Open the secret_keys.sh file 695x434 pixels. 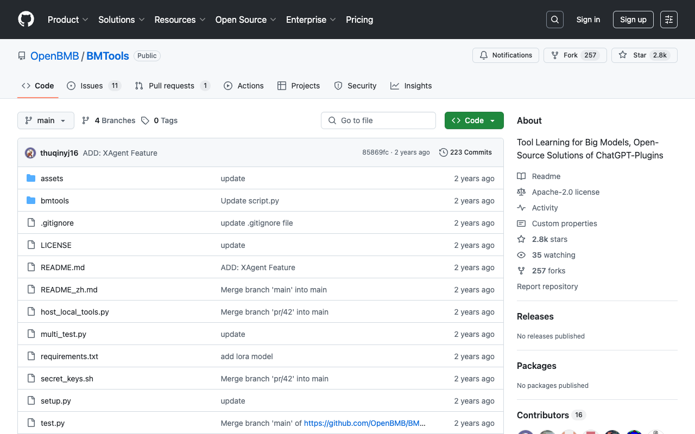tap(67, 379)
